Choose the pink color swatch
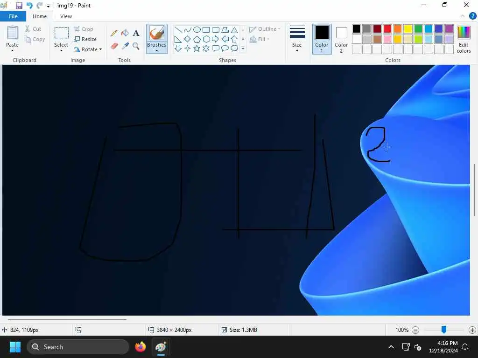Screen dimensions: 478x358 click(x=387, y=39)
